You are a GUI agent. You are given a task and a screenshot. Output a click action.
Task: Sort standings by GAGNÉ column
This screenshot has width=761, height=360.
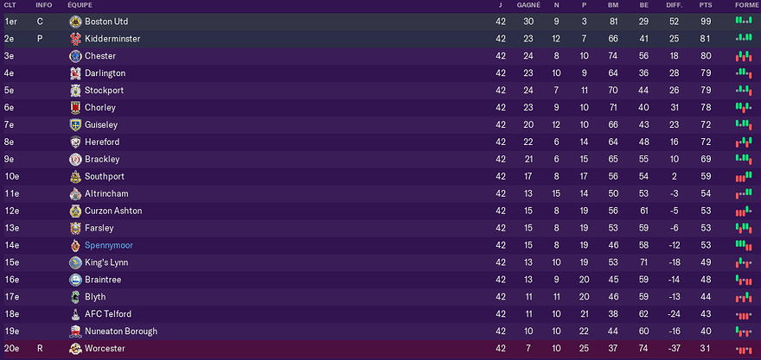[x=528, y=5]
